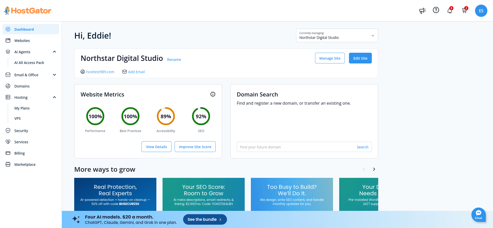Open the Your SEO Score promo card
The height and width of the screenshot is (228, 493).
204,194
